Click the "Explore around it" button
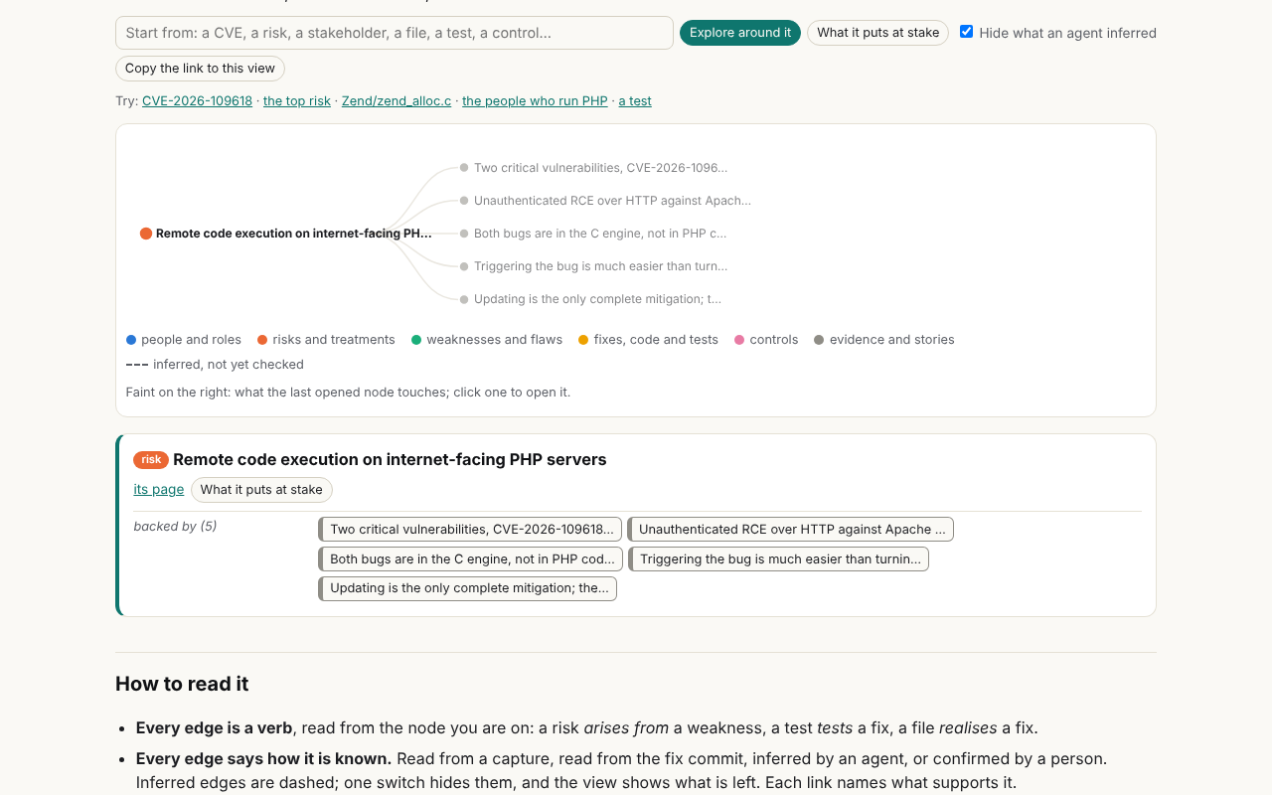The image size is (1272, 795). 740,33
